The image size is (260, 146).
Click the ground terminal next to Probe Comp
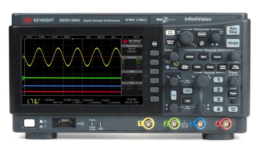[100, 124]
